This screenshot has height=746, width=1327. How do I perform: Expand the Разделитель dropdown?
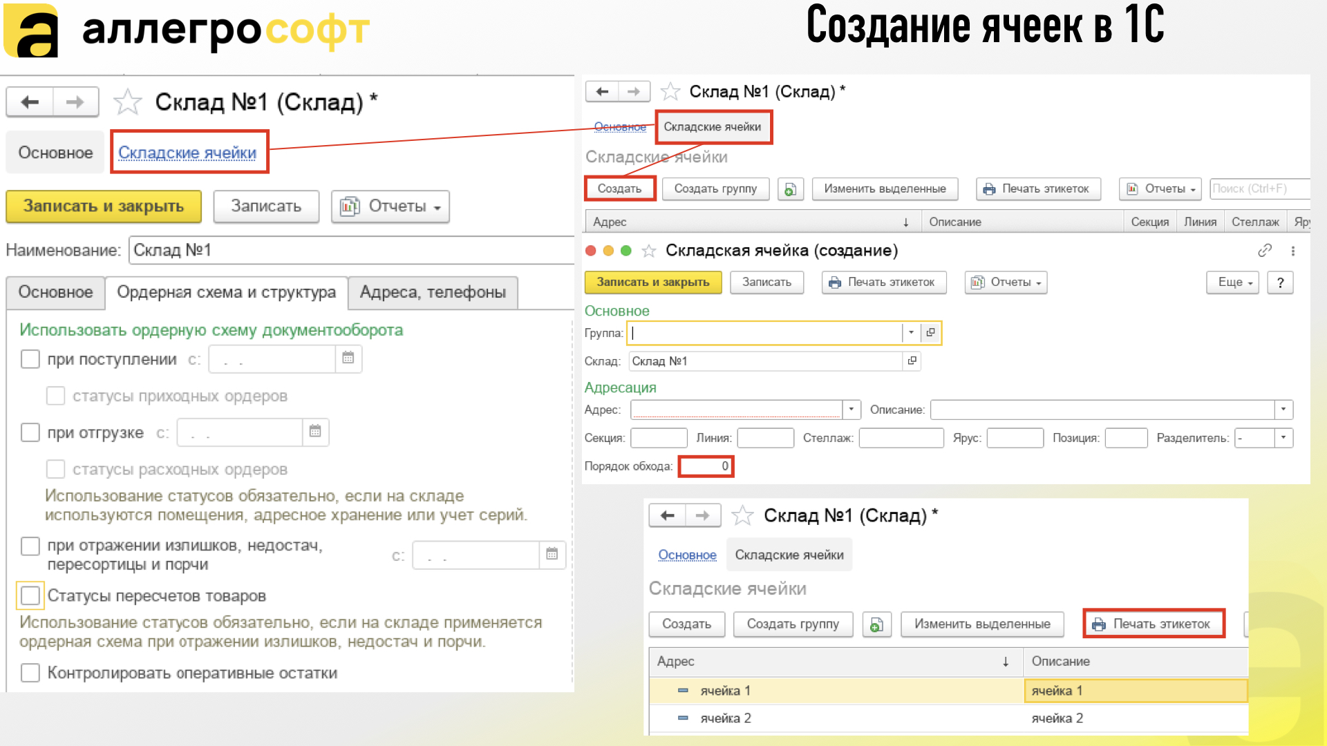tap(1283, 437)
